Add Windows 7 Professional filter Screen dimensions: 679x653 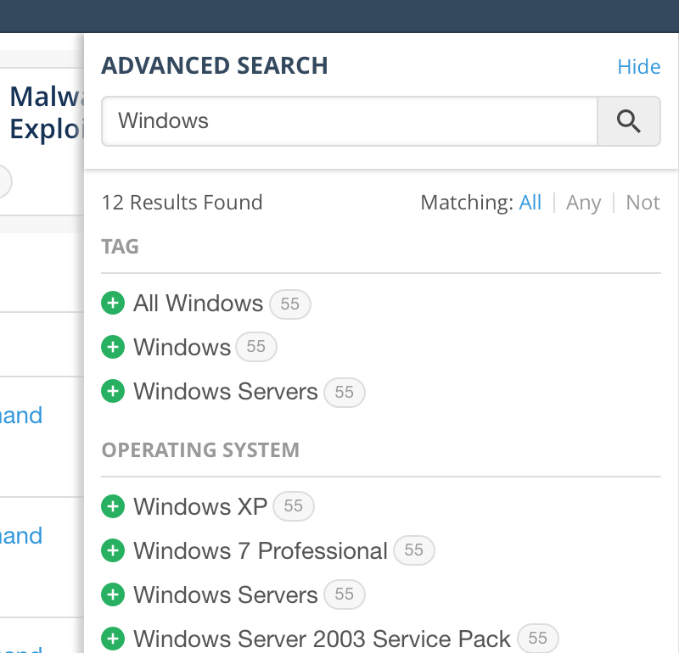click(113, 550)
